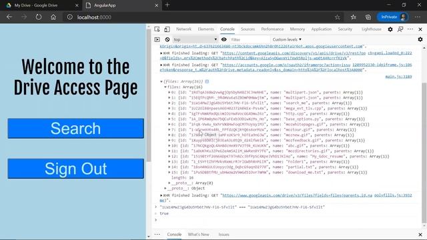Screen dimensions: 427x240
Task: Reload the page with refresh icon
Action: click(39, 17)
